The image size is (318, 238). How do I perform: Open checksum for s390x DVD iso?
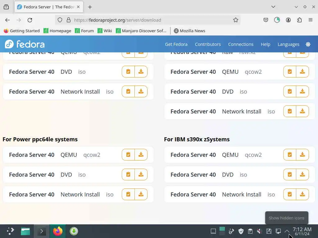point(290,174)
